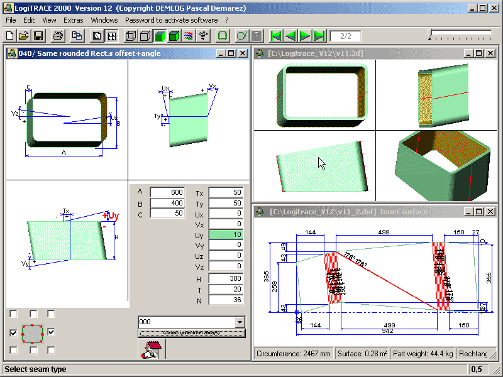Image resolution: width=503 pixels, height=377 pixels.
Task: Enable the bottom-right seam position checkbox
Action: pos(51,350)
